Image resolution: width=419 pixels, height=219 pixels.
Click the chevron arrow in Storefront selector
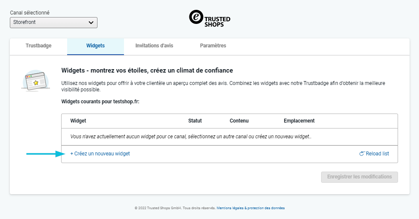91,23
